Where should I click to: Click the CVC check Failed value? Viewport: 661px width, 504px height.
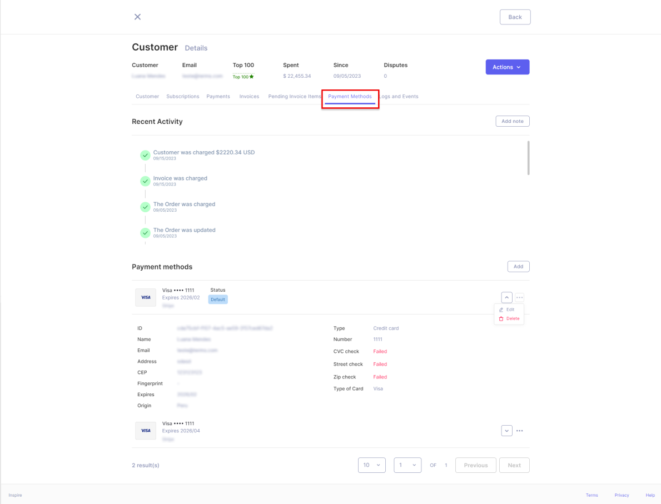coord(380,351)
